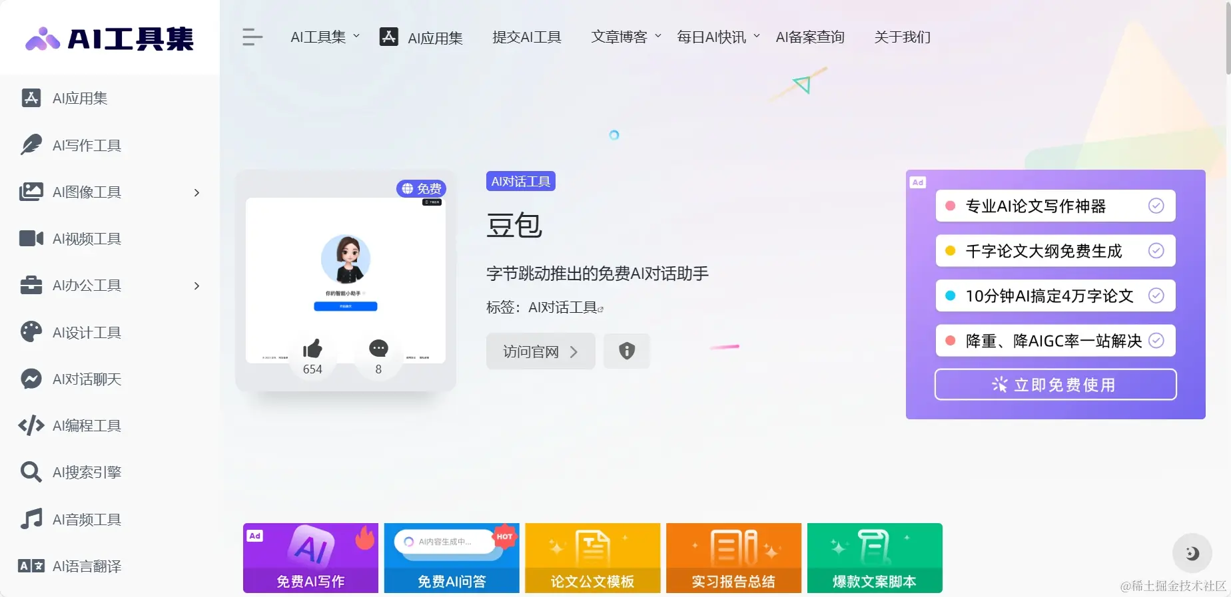This screenshot has width=1231, height=597.
Task: Toggle the hamburger sidebar menu icon
Action: pyautogui.click(x=252, y=37)
